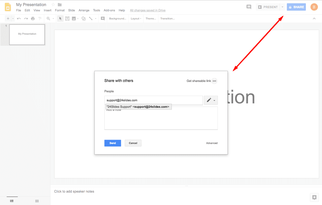
Task: Click the redo arrow icon
Action: (26, 18)
